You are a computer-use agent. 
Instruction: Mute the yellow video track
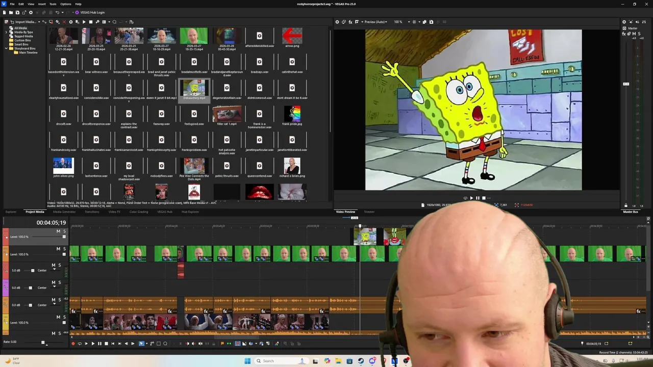coord(58,317)
